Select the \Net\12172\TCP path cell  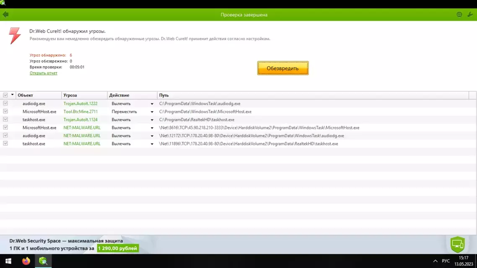[x=251, y=136]
